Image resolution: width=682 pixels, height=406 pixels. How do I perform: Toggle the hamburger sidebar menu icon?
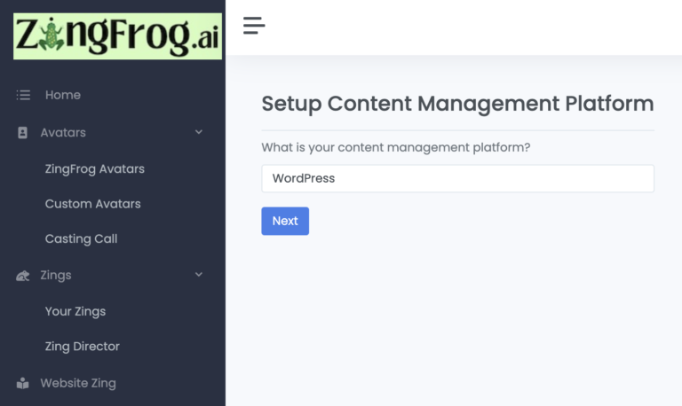pos(254,26)
